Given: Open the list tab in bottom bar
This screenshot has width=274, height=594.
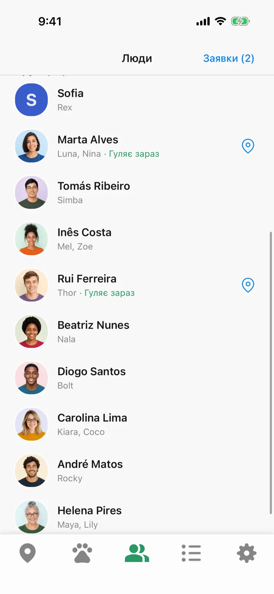Looking at the screenshot, I should point(191,553).
